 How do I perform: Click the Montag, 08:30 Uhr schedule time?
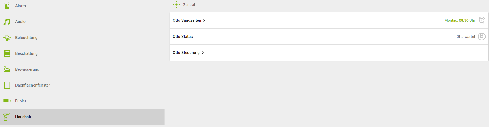coord(459,20)
